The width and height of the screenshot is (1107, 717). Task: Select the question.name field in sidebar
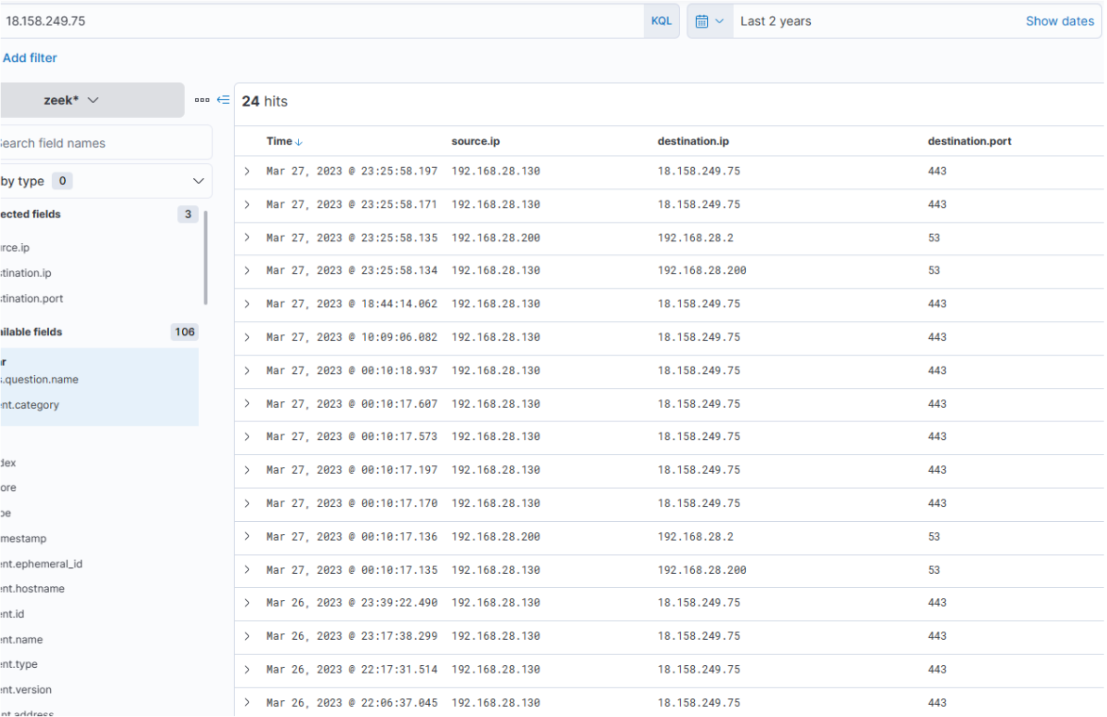[41, 380]
